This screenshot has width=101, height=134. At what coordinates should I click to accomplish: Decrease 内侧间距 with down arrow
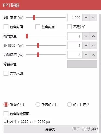(x=86, y=55)
